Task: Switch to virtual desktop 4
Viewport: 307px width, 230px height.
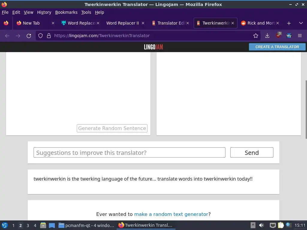Action: click(x=35, y=226)
